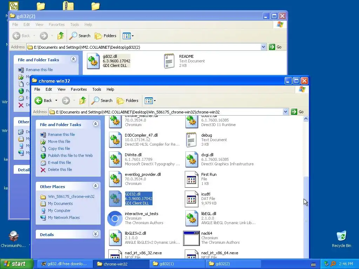The width and height of the screenshot is (359, 269).
Task: Select eventlog_provider.dll file icon
Action: coord(115,179)
